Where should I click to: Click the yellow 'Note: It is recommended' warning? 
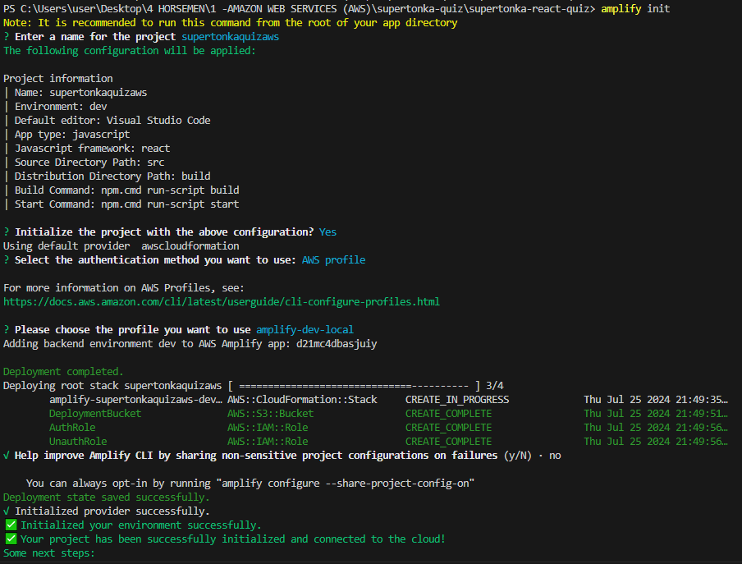230,23
